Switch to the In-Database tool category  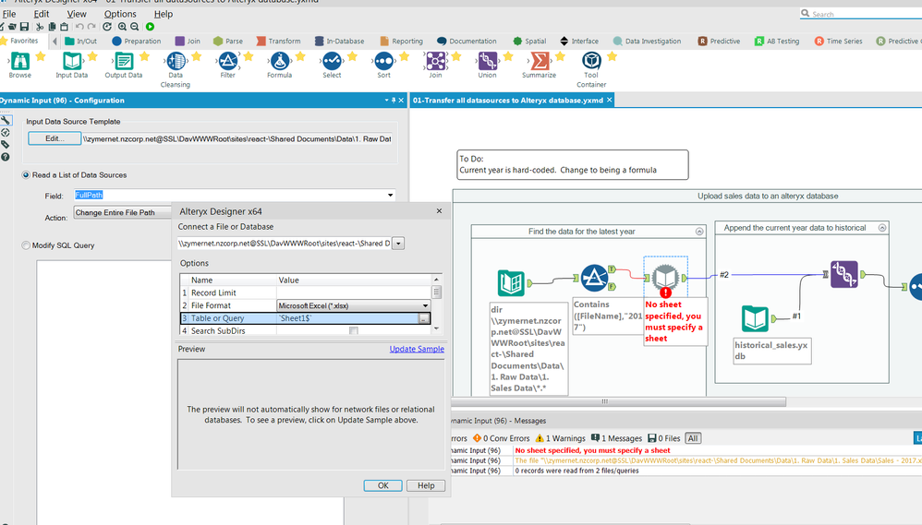click(x=339, y=42)
